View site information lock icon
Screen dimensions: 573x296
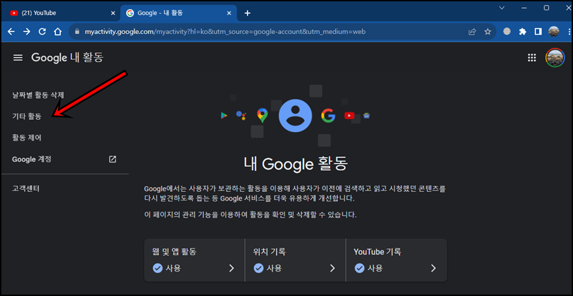(x=76, y=32)
